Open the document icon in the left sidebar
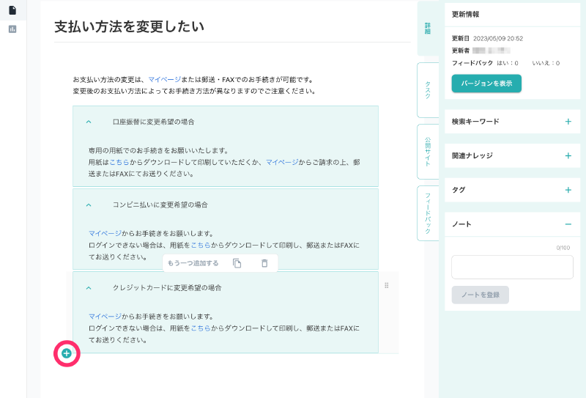This screenshot has width=586, height=398. coord(12,10)
